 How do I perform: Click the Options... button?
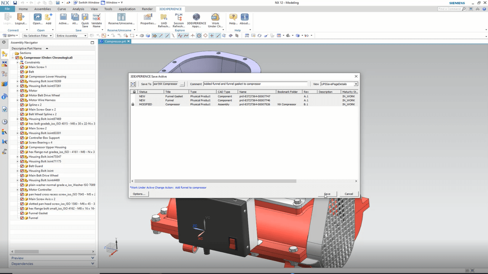pyautogui.click(x=139, y=194)
